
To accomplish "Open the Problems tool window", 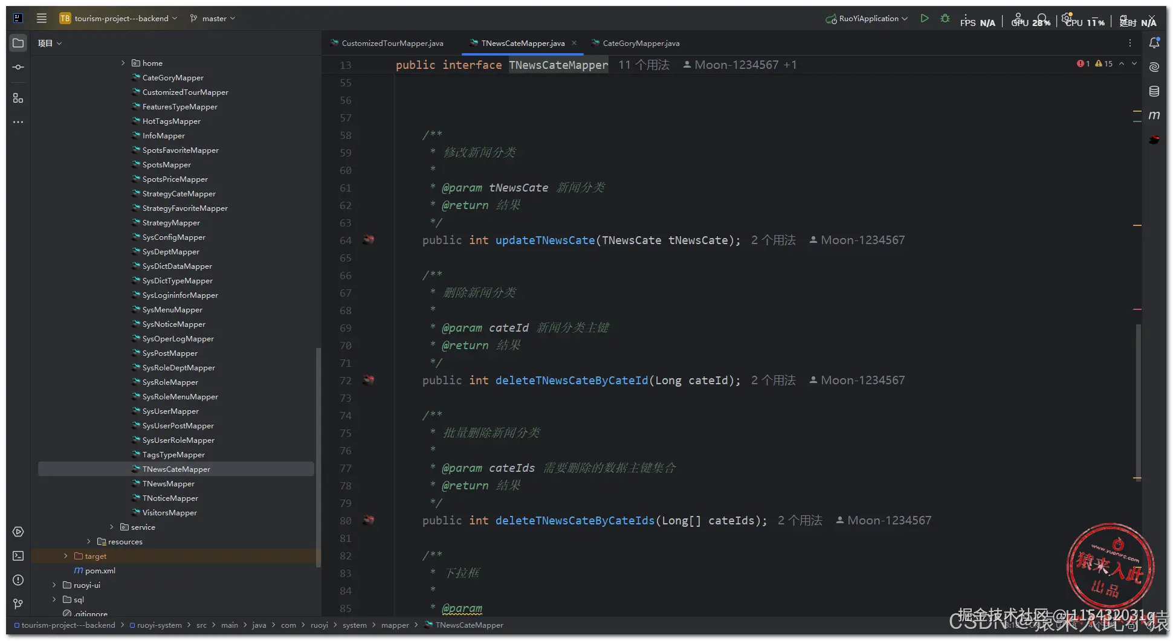I will 18,580.
